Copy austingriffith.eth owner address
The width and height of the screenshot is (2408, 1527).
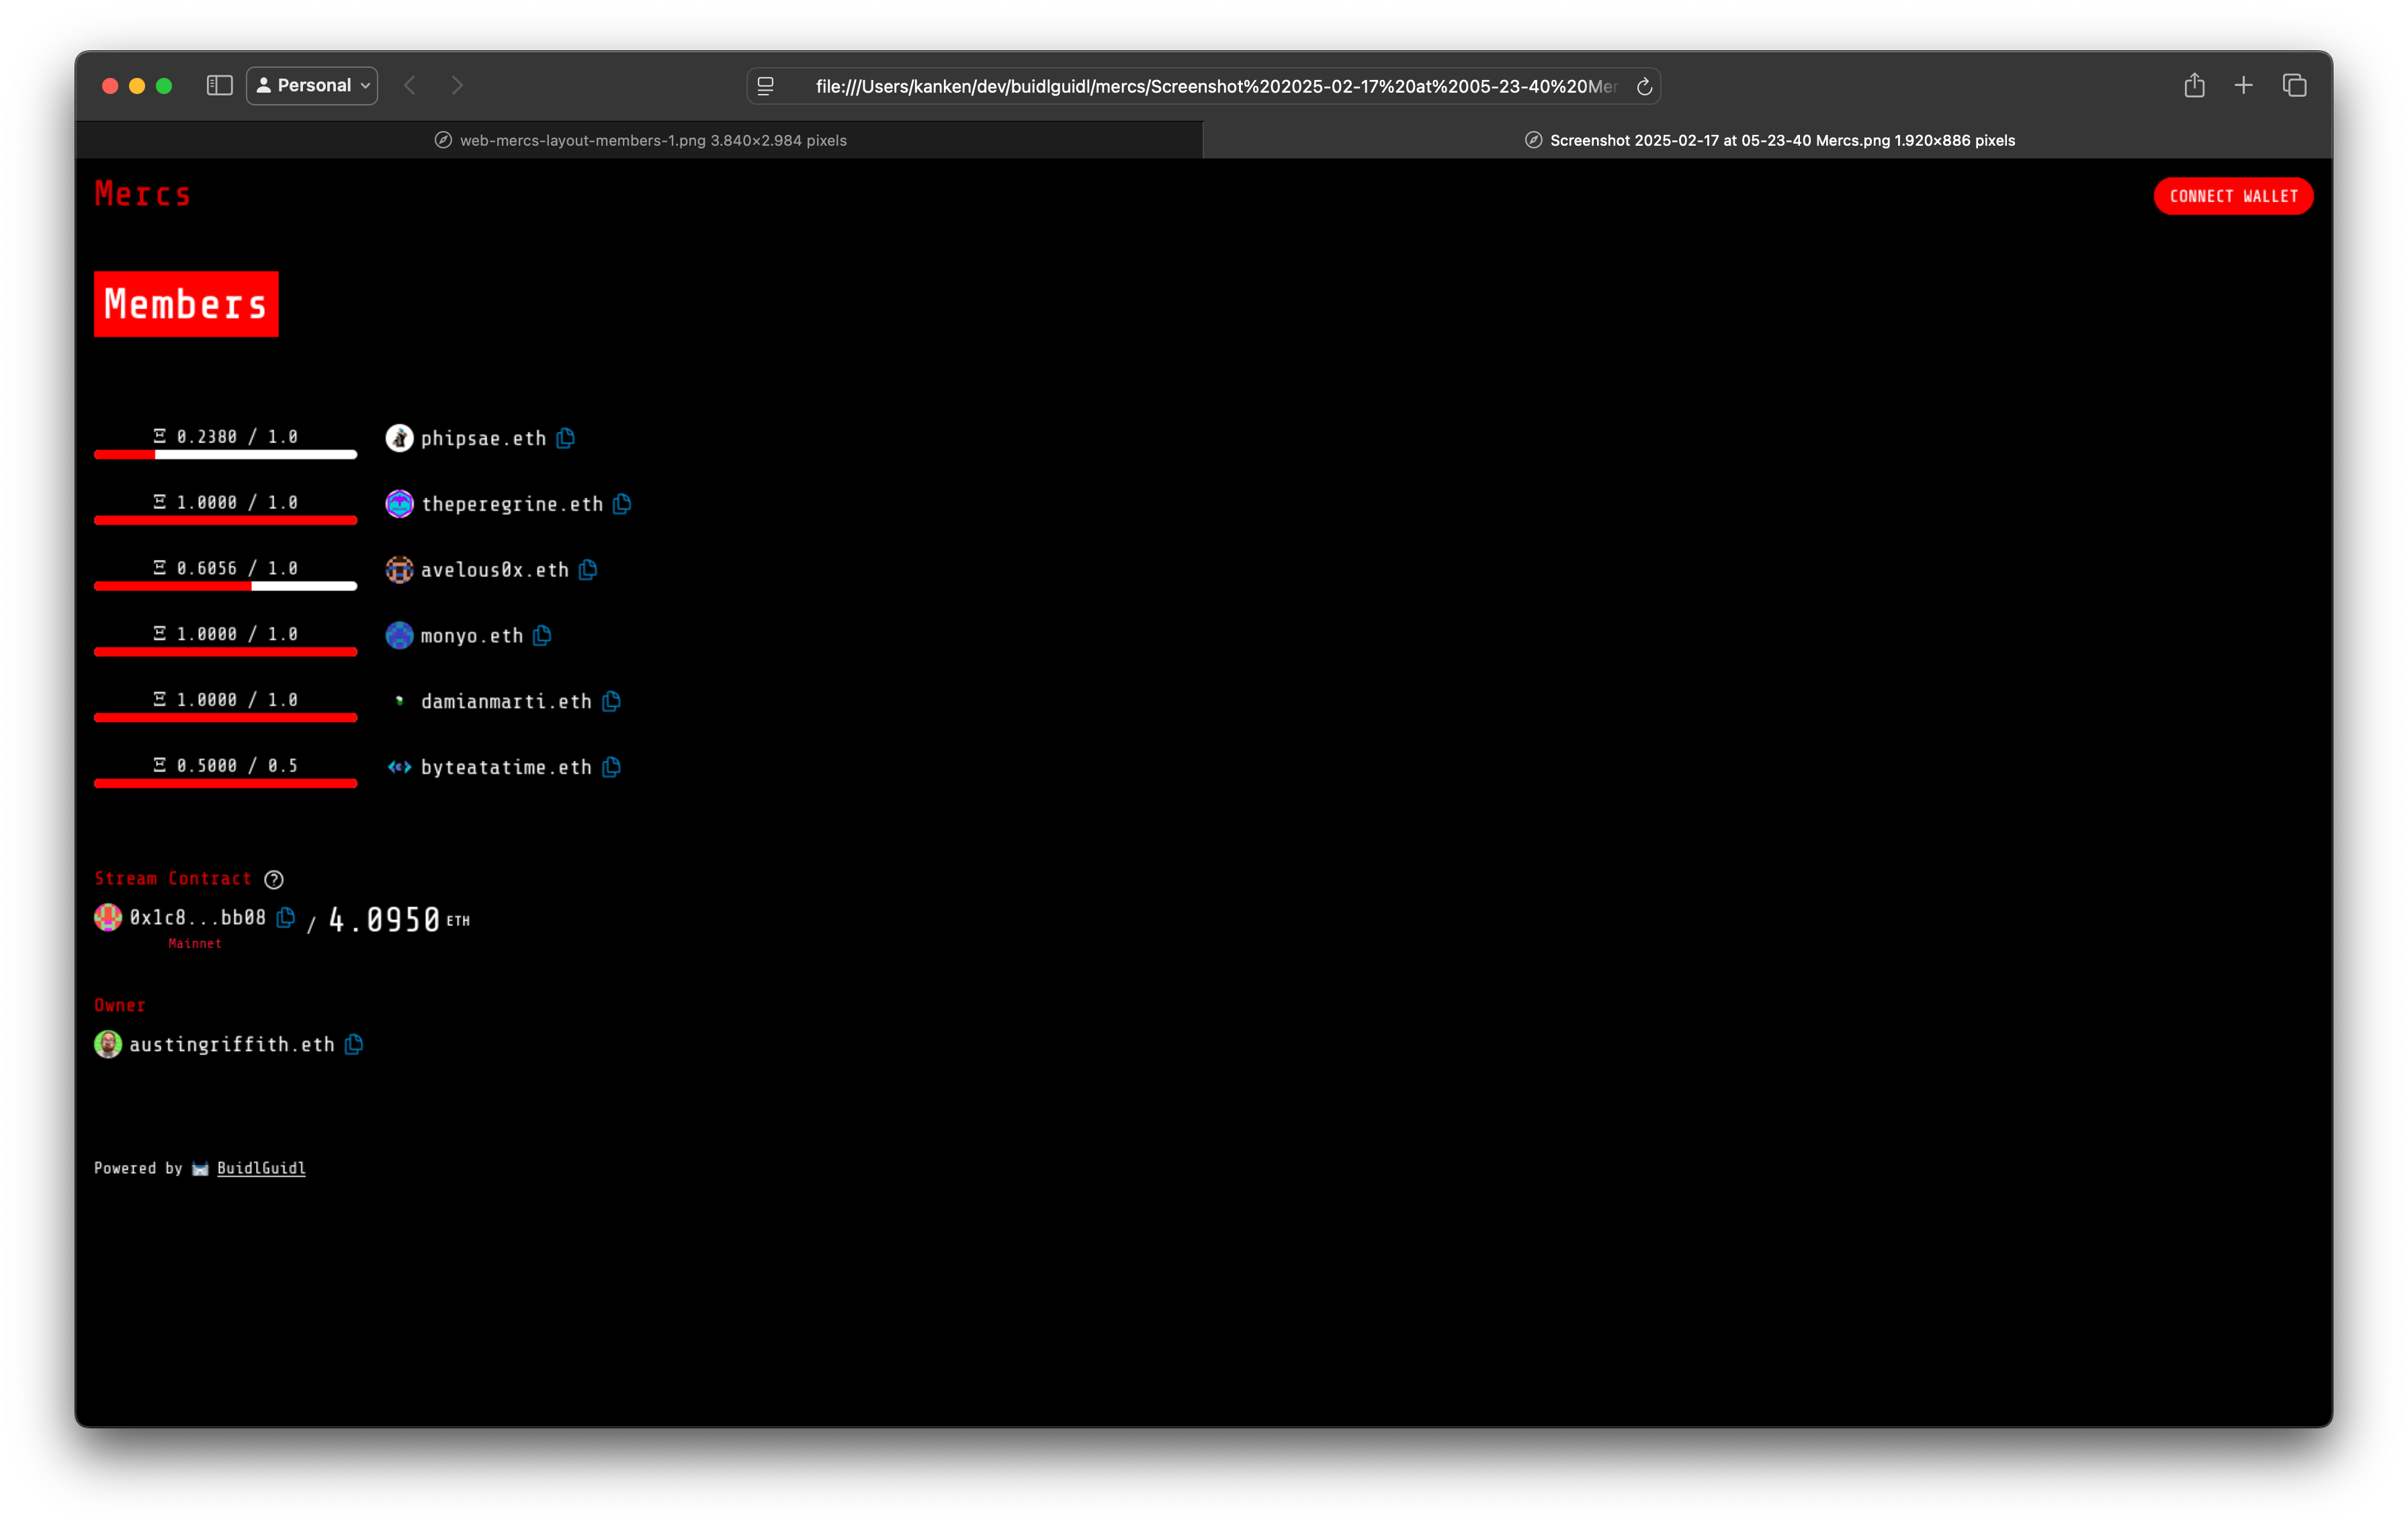(353, 1044)
